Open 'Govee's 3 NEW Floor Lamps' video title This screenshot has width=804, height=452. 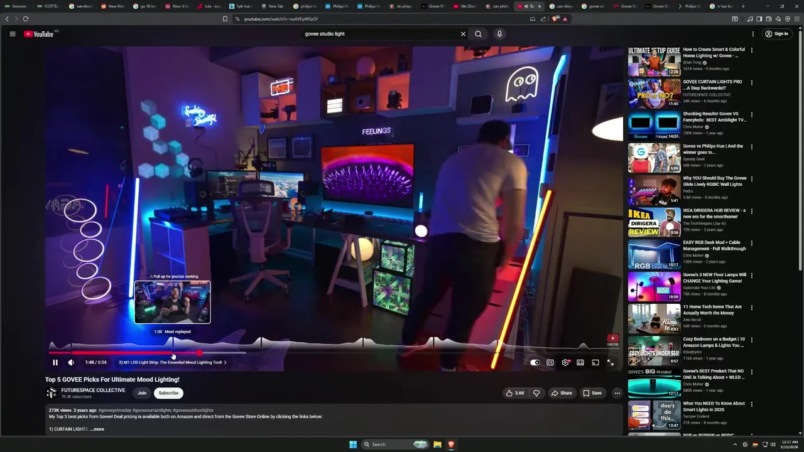(714, 277)
